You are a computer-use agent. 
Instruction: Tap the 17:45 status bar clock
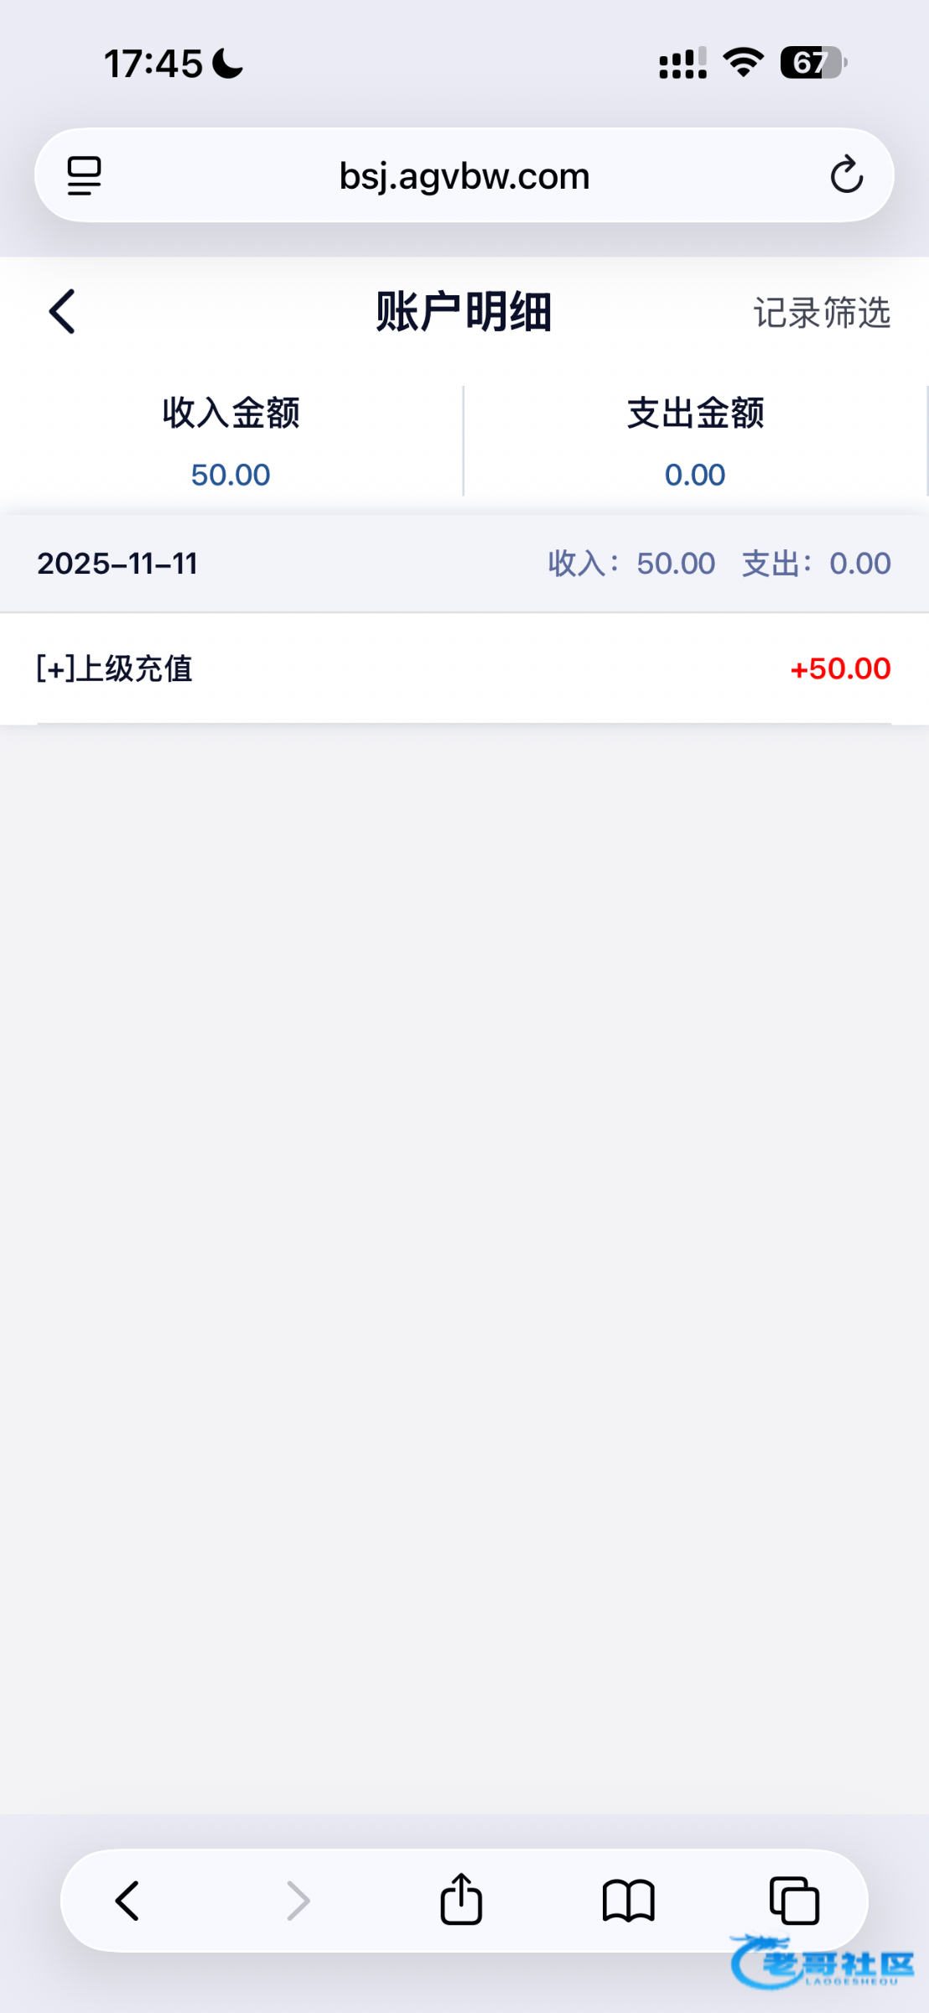pyautogui.click(x=153, y=64)
